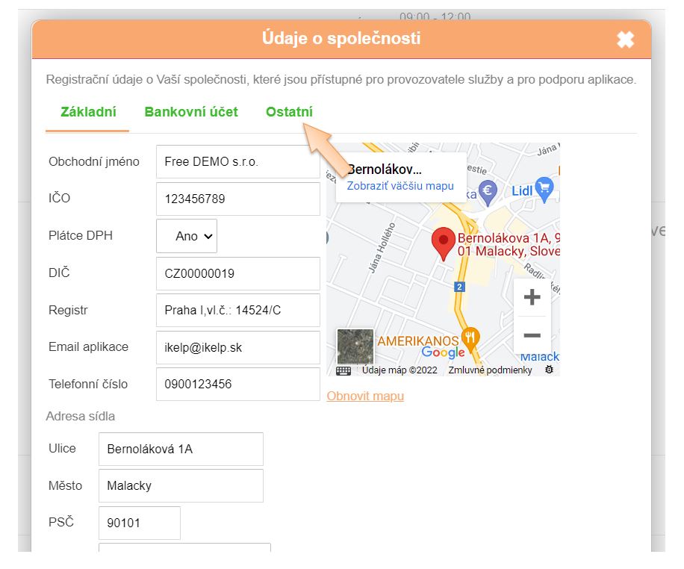Image resolution: width=684 pixels, height=569 pixels.
Task: Zoom in on the map
Action: point(532,297)
